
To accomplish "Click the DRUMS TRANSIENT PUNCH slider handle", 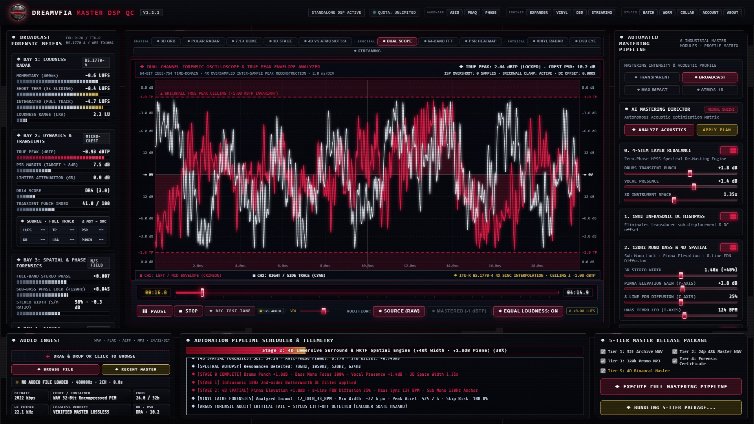I will click(690, 174).
